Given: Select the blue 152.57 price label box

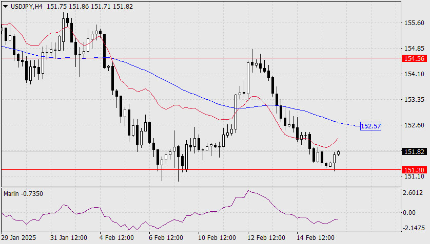Looking at the screenshot, I should pyautogui.click(x=371, y=126).
